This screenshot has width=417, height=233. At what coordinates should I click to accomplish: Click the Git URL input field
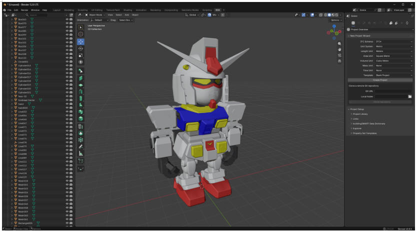[393, 91]
